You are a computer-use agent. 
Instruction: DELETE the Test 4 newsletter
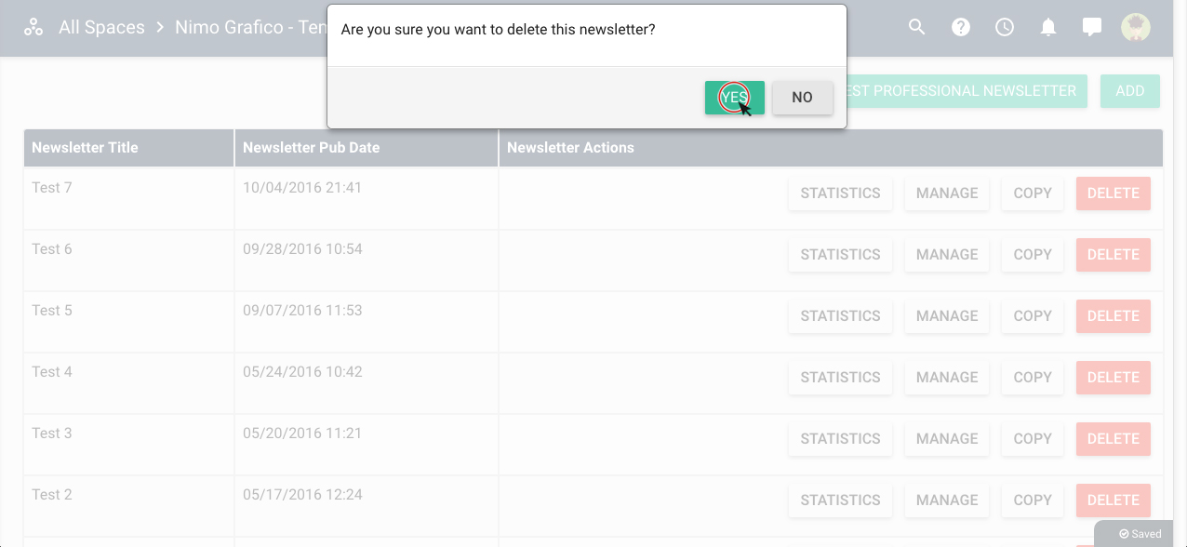[1114, 378]
